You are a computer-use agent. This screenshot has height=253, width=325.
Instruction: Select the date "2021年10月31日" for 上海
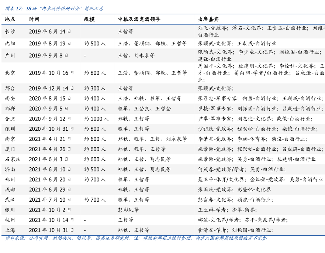pyautogui.click(x=52, y=230)
